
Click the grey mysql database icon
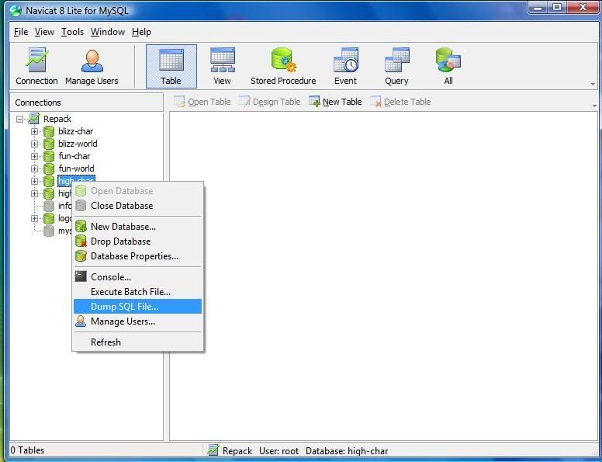click(49, 231)
